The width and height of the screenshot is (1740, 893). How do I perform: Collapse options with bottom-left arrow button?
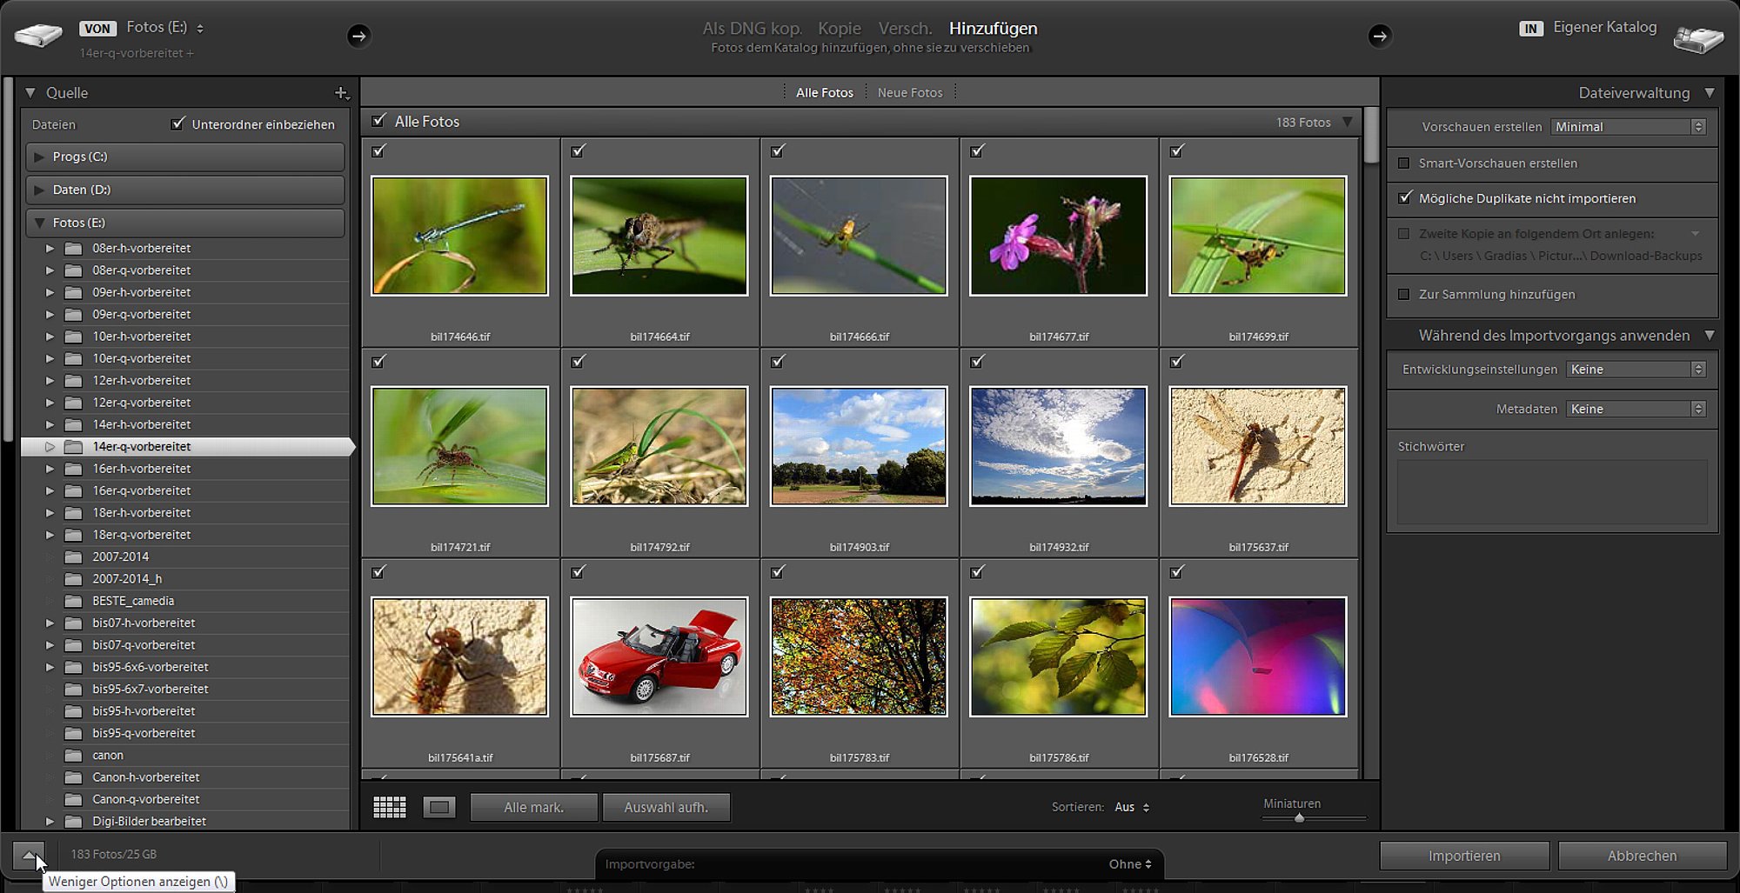coord(29,856)
